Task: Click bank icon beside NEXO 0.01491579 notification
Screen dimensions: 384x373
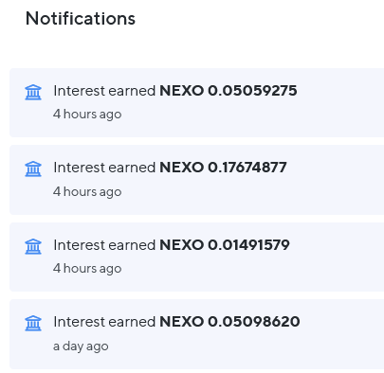Action: (33, 246)
